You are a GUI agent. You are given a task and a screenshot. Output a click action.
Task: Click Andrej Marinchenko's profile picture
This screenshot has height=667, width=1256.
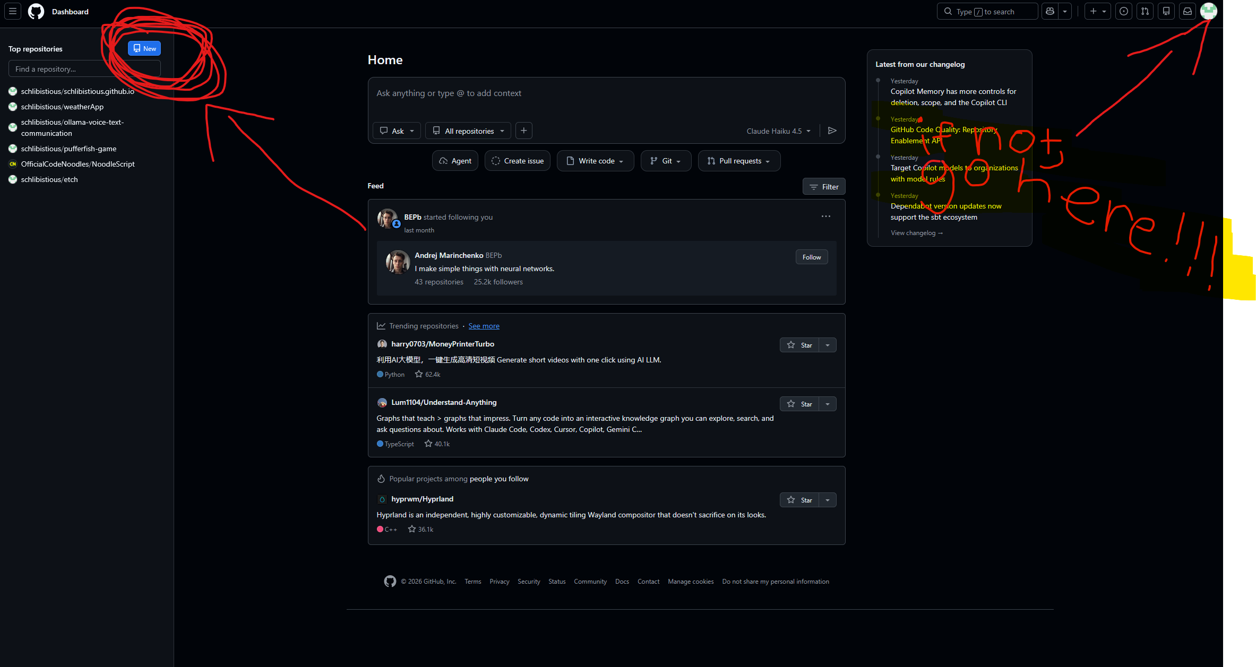tap(398, 262)
